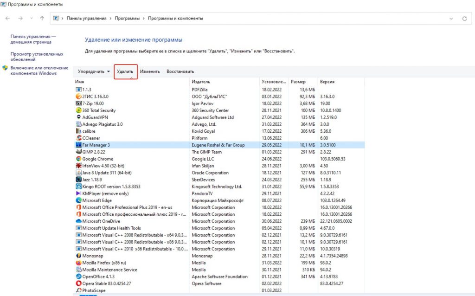Click publisher Eugene Roshal & Far Group
Viewport: 475px width, 296px height.
tap(218, 145)
